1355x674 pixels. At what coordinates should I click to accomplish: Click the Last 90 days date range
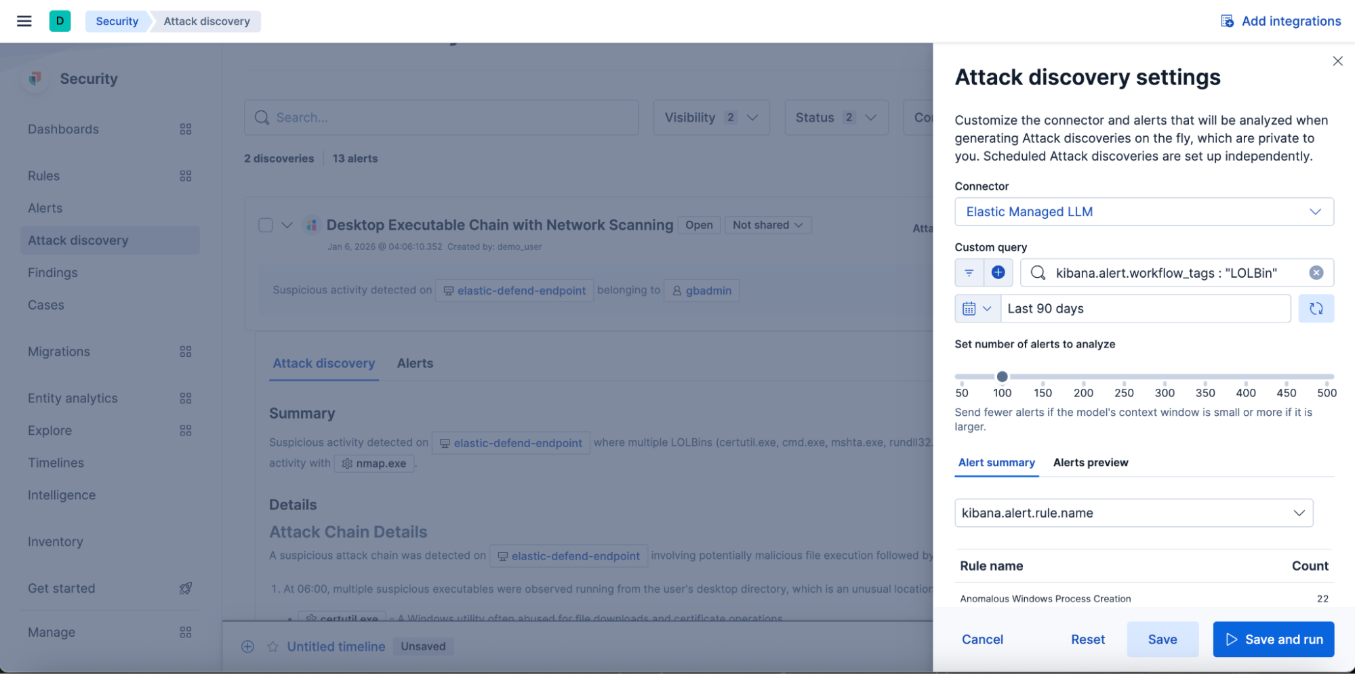(x=1146, y=308)
